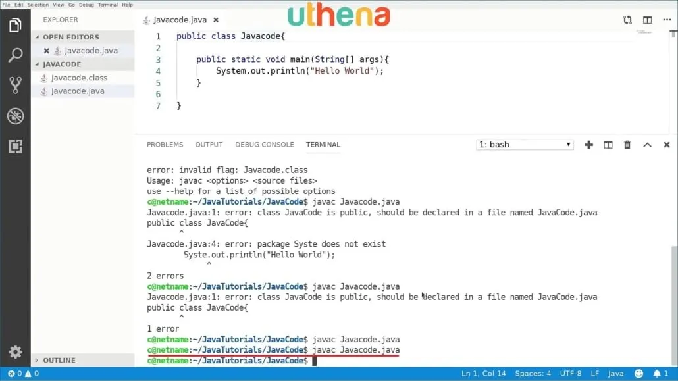Image resolution: width=678 pixels, height=381 pixels.
Task: Open the Selection menu
Action: tap(38, 5)
